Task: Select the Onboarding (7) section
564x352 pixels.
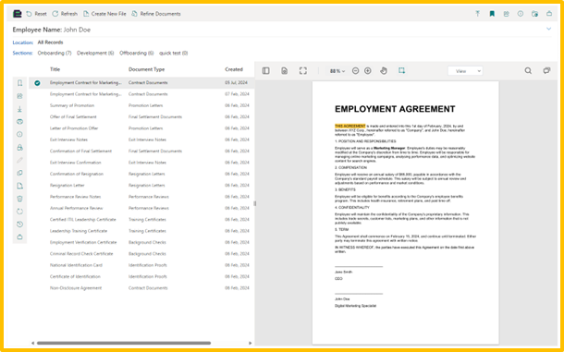Action: 55,54
